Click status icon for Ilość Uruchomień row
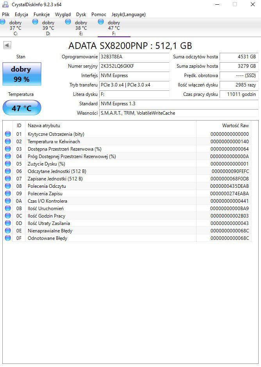This screenshot has width=261, height=367. pos(8,208)
